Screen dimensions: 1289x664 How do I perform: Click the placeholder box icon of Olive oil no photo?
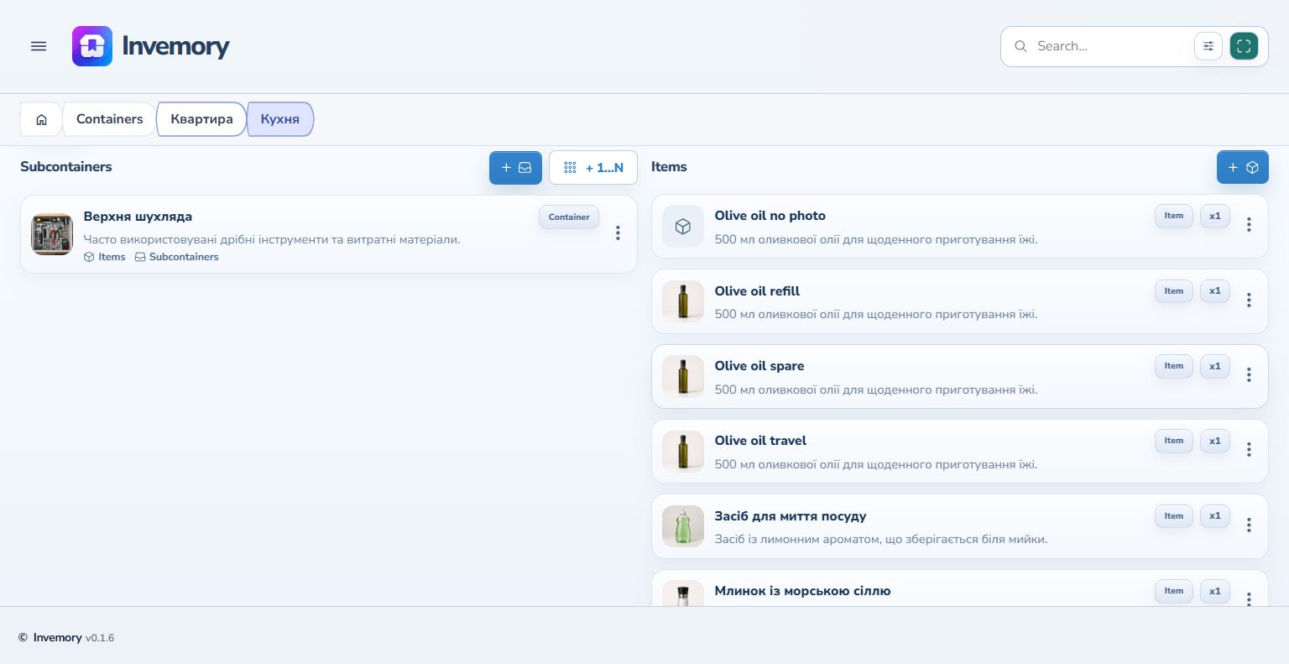point(683,227)
